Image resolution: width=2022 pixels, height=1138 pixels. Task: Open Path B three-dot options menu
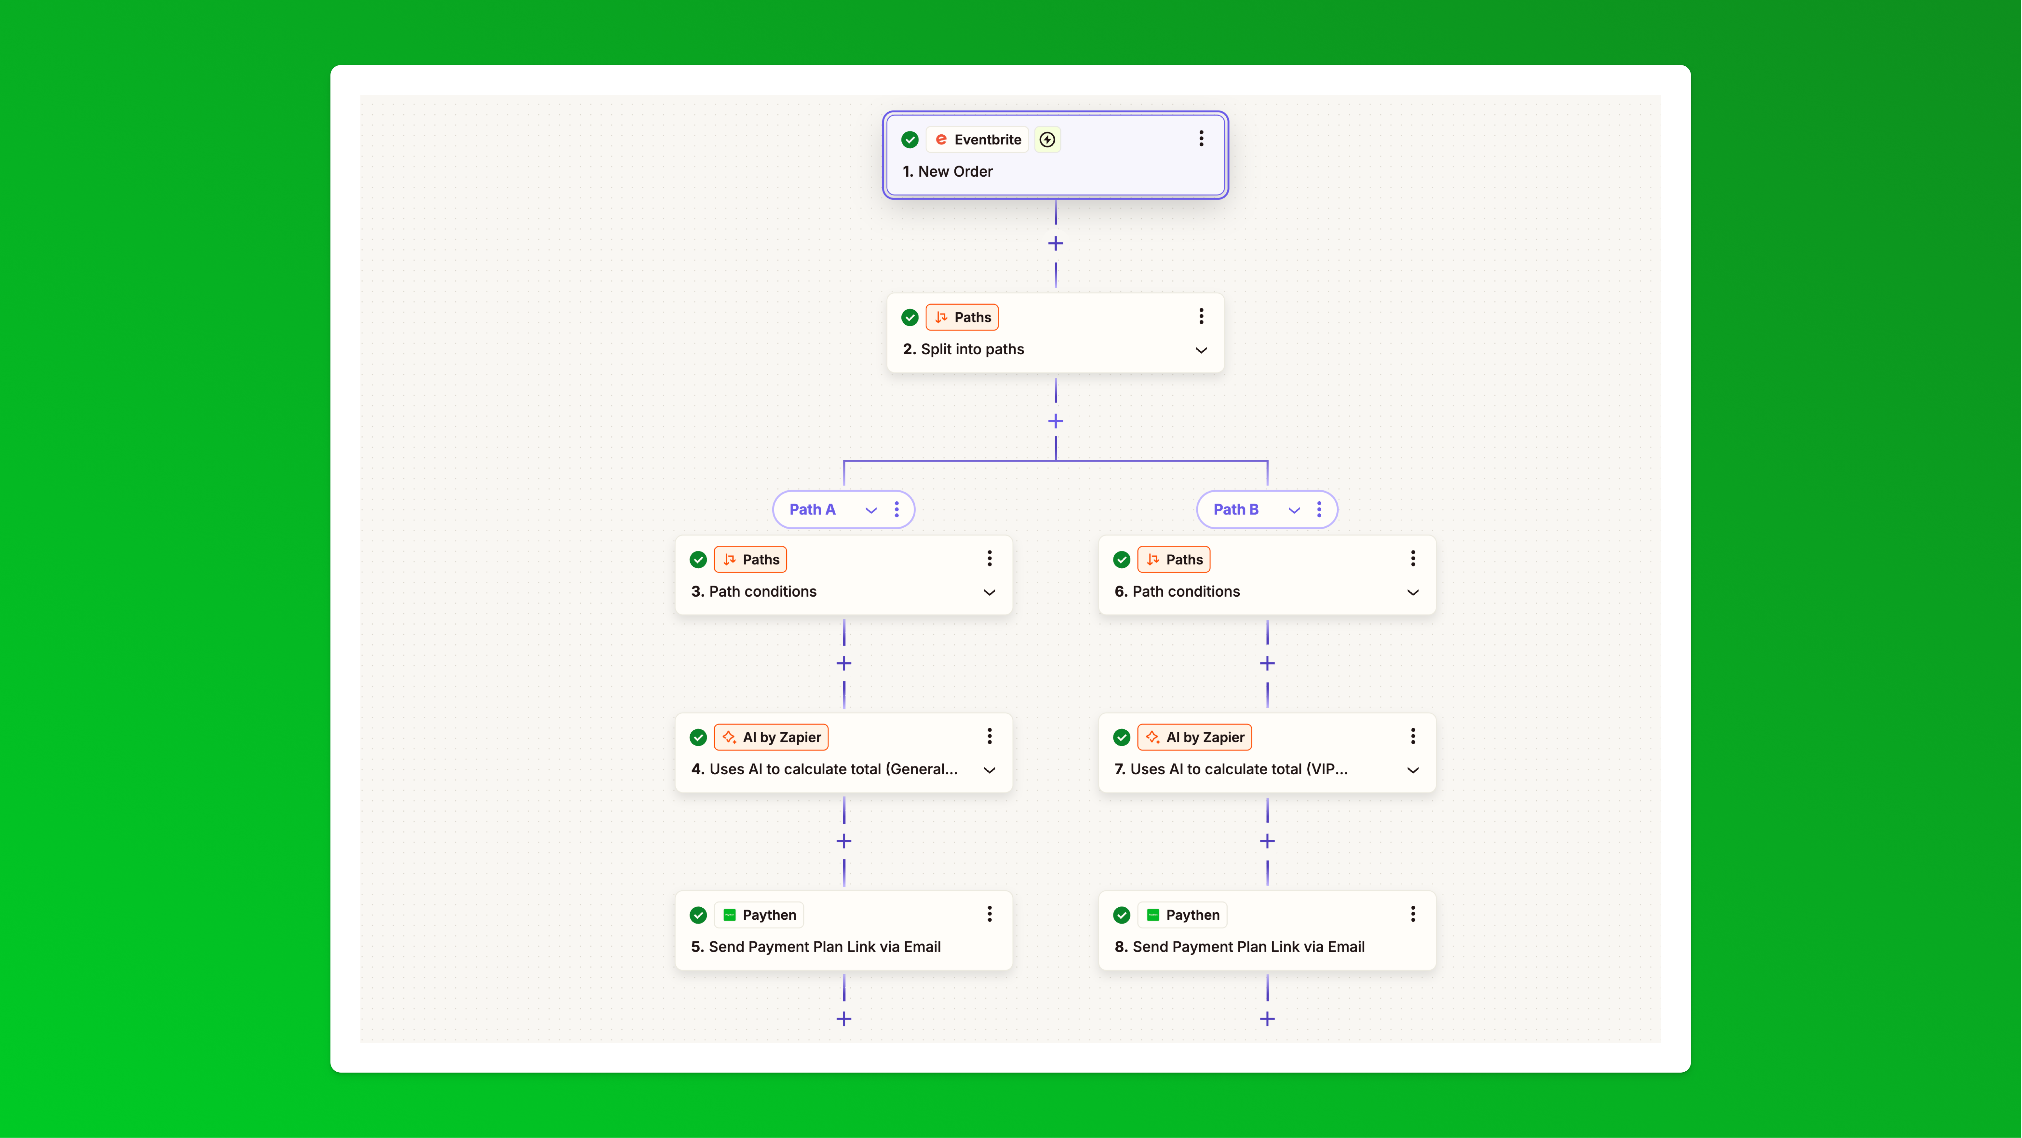1319,509
